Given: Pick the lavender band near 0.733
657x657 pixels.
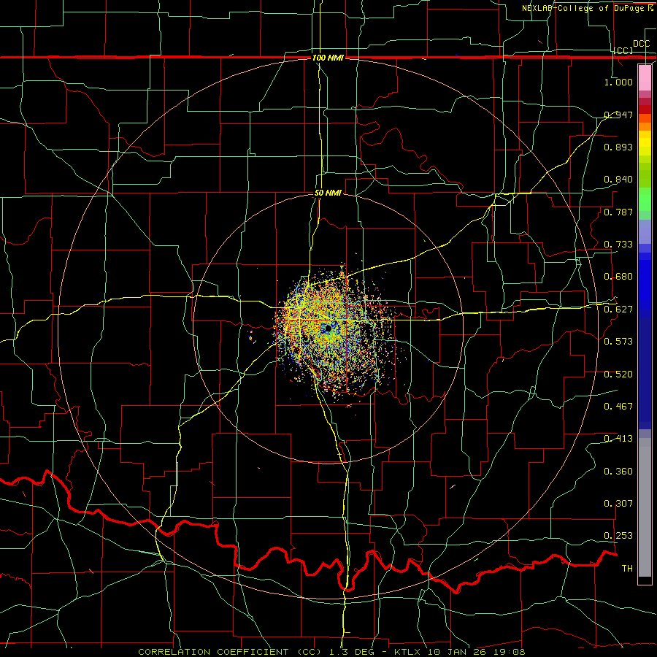Looking at the screenshot, I should 645,231.
